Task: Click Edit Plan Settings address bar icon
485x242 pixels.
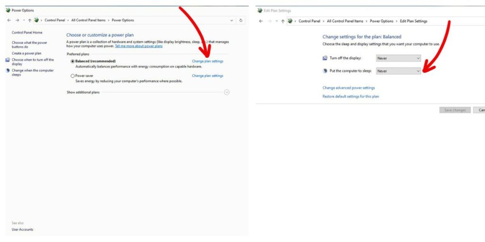Action: (x=290, y=21)
